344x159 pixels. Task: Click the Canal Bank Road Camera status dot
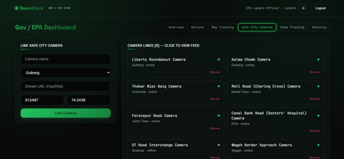tap(318, 116)
